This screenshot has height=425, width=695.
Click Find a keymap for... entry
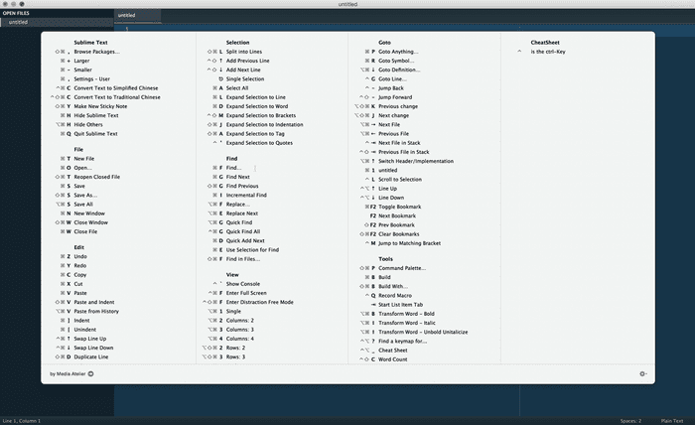coord(402,342)
